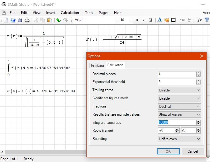Image resolution: width=210 pixels, height=162 pixels.
Task: Toggle italic formatting with the I icon
Action: tap(144, 20)
